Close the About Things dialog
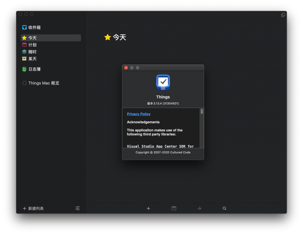The height and width of the screenshot is (235, 303). [126, 68]
